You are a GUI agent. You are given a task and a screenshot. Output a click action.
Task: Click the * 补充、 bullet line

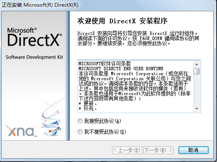coord(88,108)
